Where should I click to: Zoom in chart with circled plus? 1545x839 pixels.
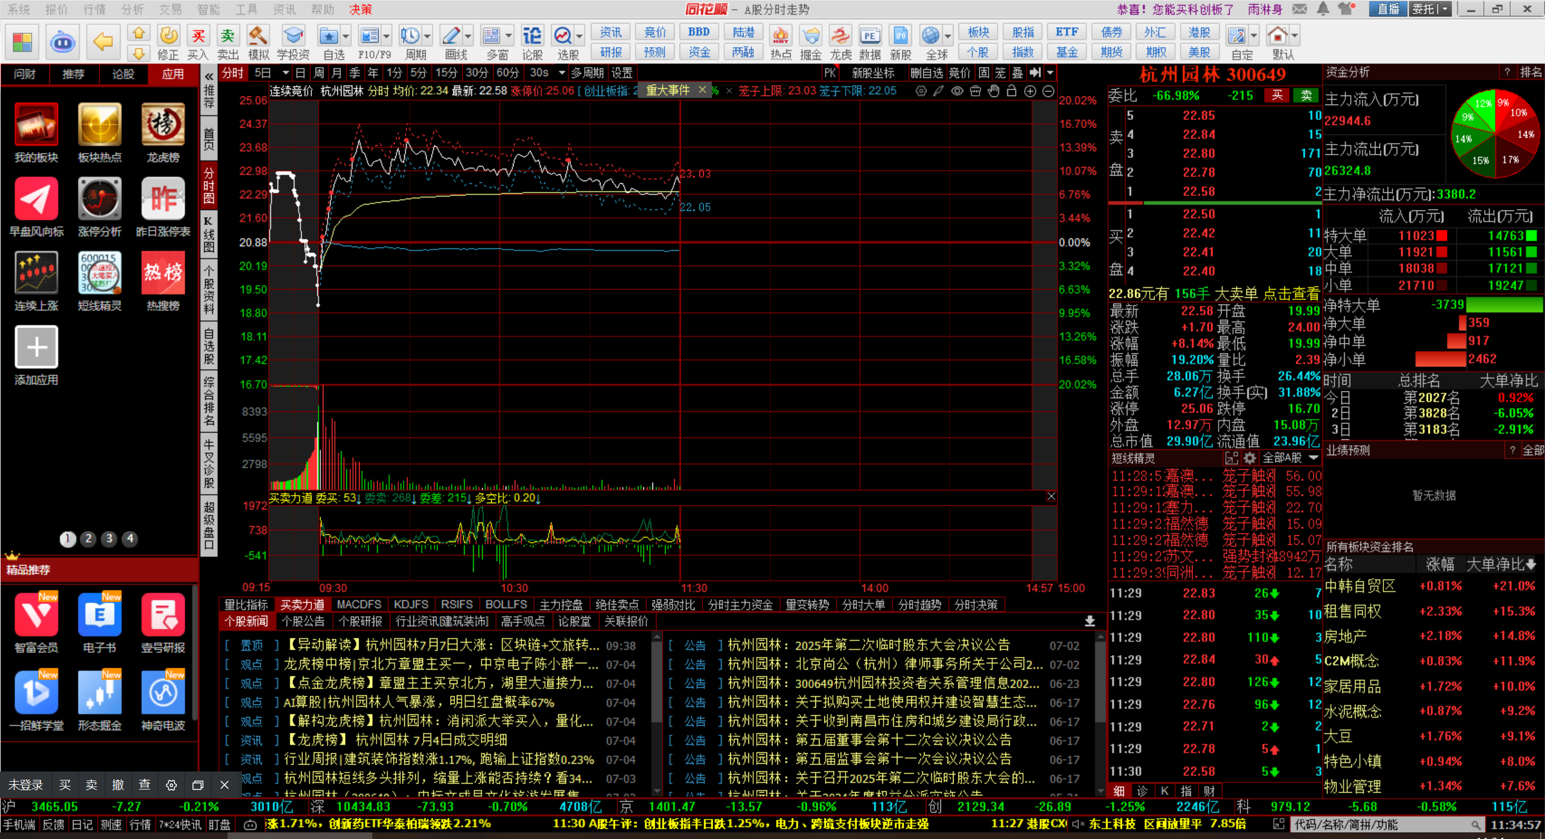[1030, 91]
